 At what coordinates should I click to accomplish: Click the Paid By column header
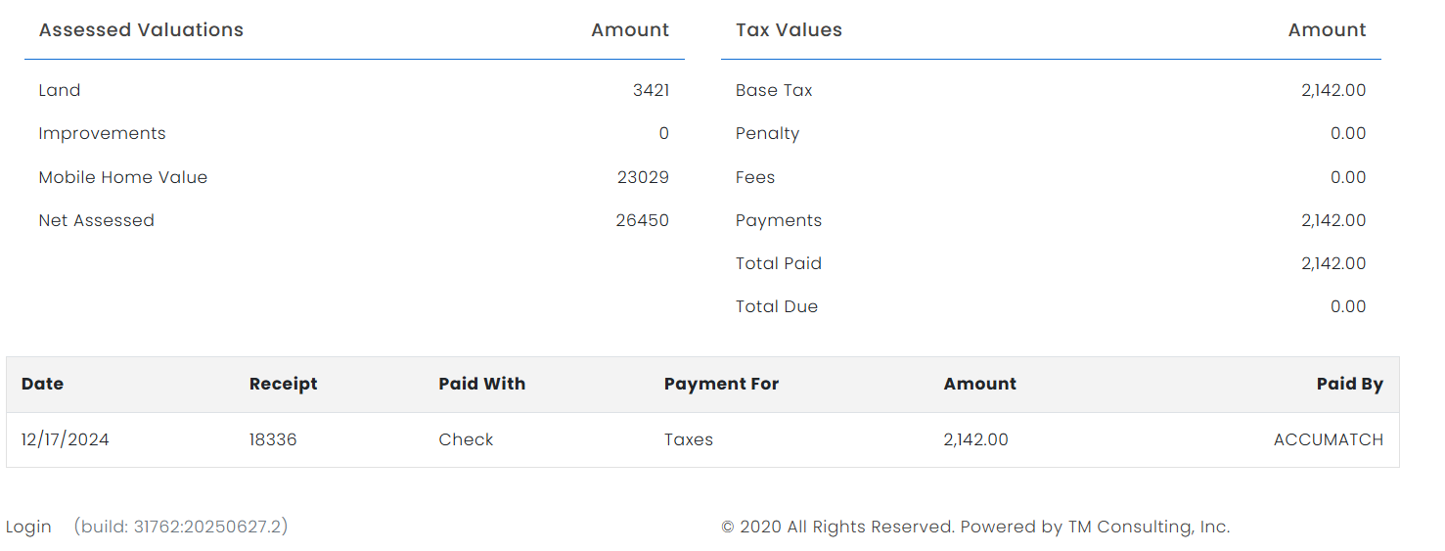(x=1349, y=384)
